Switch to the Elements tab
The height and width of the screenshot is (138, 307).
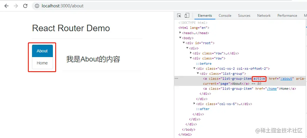click(x=205, y=16)
